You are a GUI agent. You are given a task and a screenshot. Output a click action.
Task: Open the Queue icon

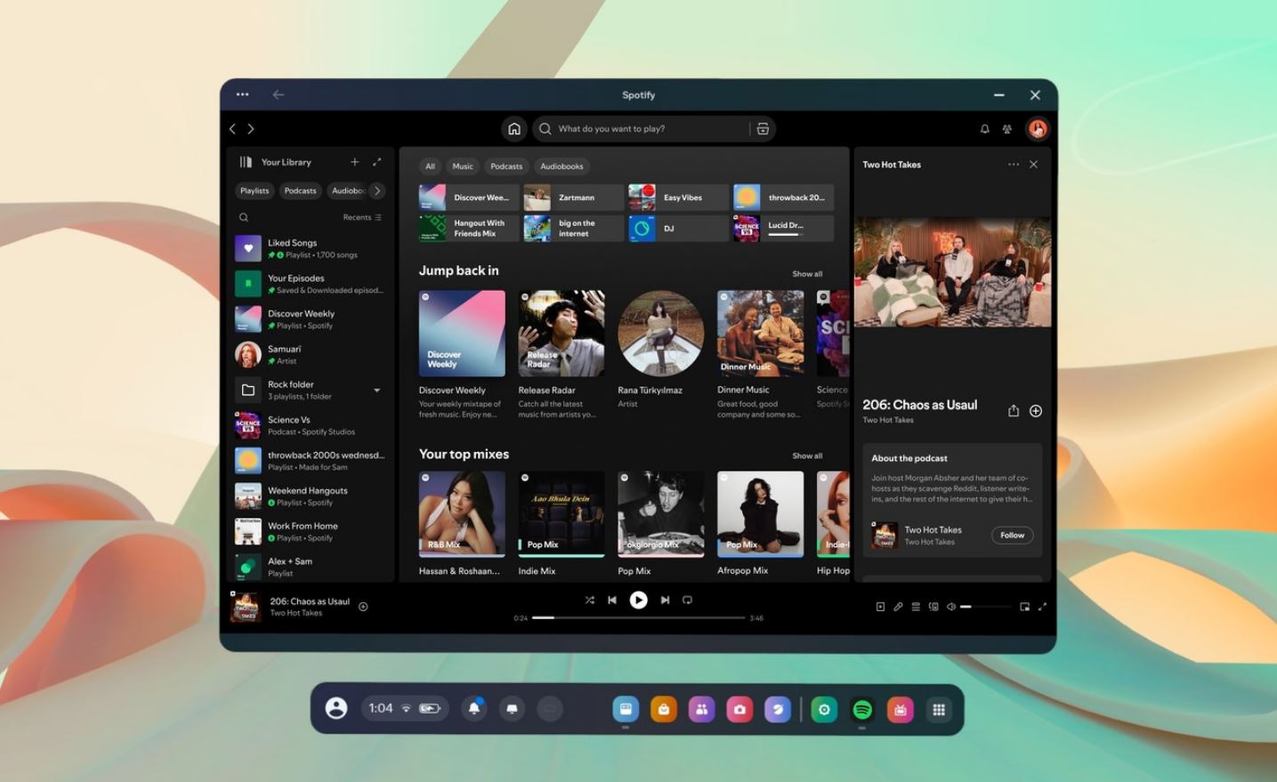pyautogui.click(x=916, y=607)
